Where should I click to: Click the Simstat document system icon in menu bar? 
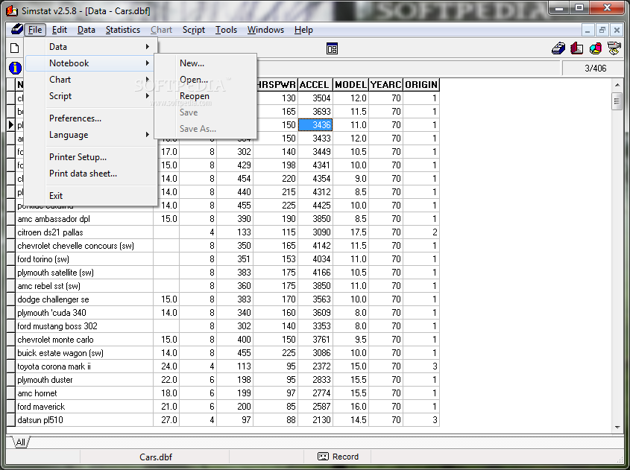[x=16, y=29]
